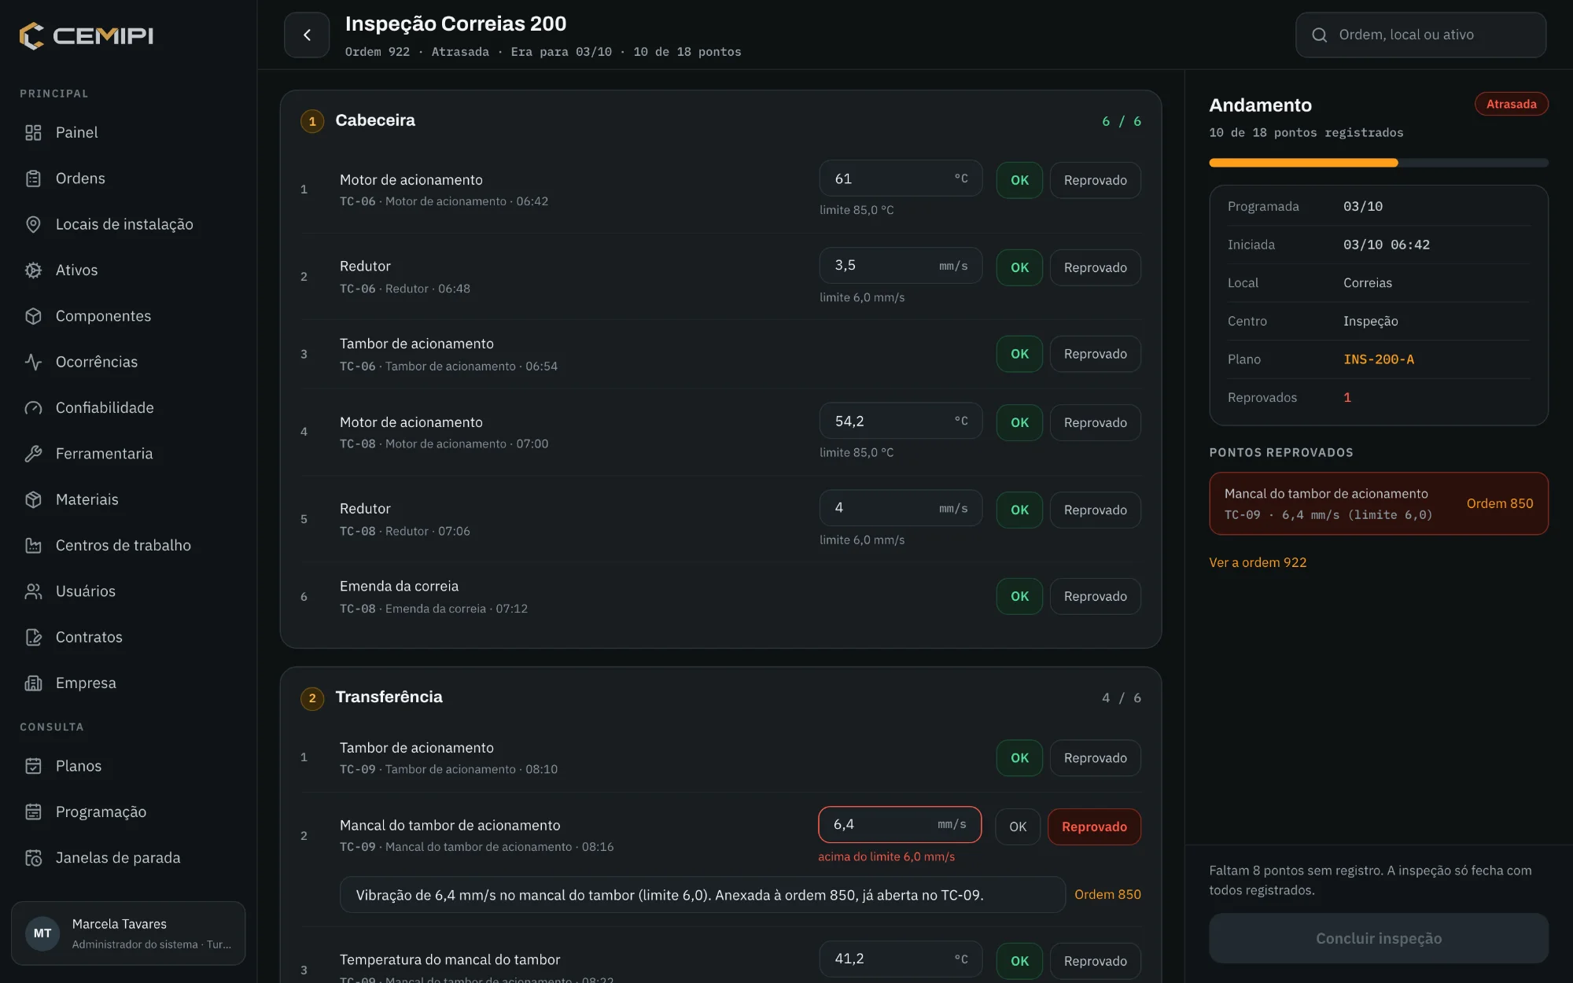Select Confiabilidade in the sidebar
1573x983 pixels.
[x=128, y=407]
